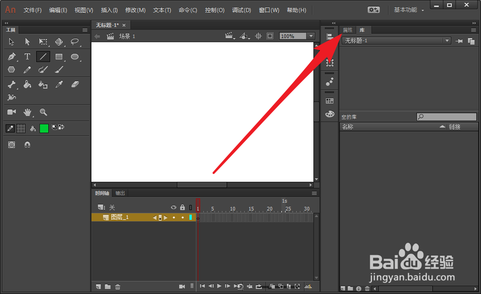Click frame 1 on the timeline ruler
The image size is (481, 294).
coord(198,209)
